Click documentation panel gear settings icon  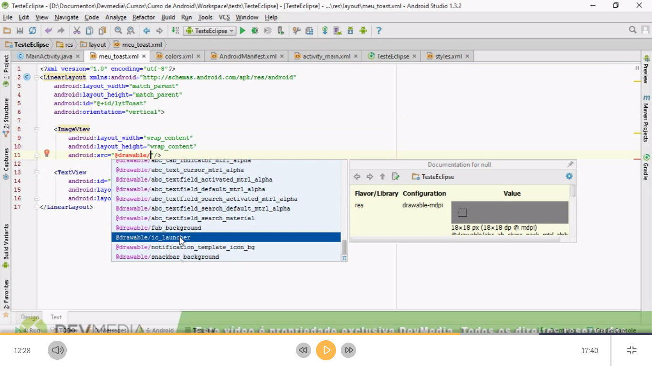click(569, 176)
